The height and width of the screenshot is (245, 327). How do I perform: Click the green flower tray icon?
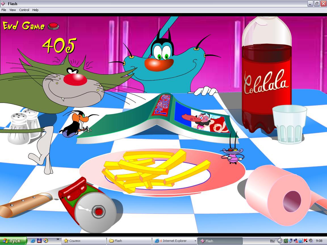[x=286, y=241]
